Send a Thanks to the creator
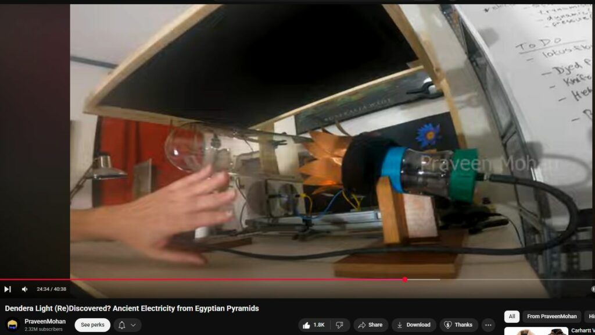Screen dimensions: 595x335 458,325
